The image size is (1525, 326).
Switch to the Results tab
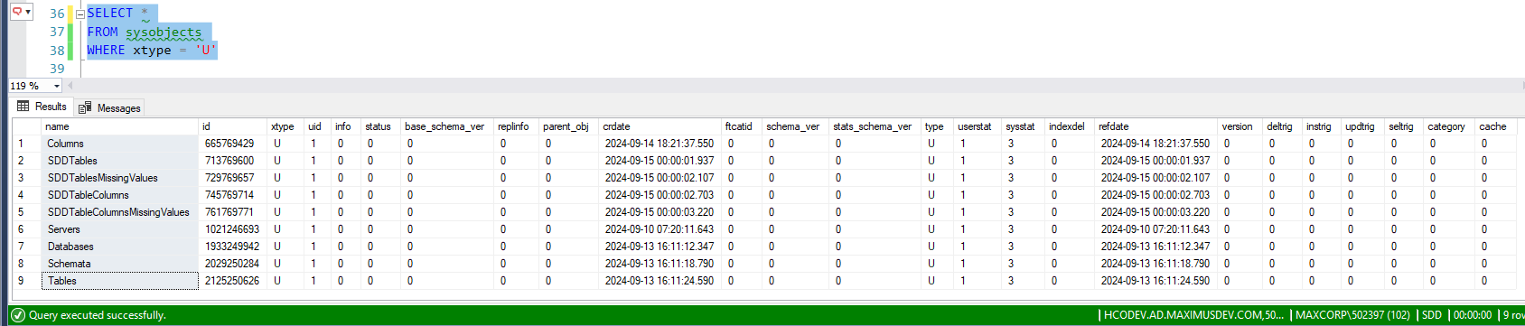42,107
